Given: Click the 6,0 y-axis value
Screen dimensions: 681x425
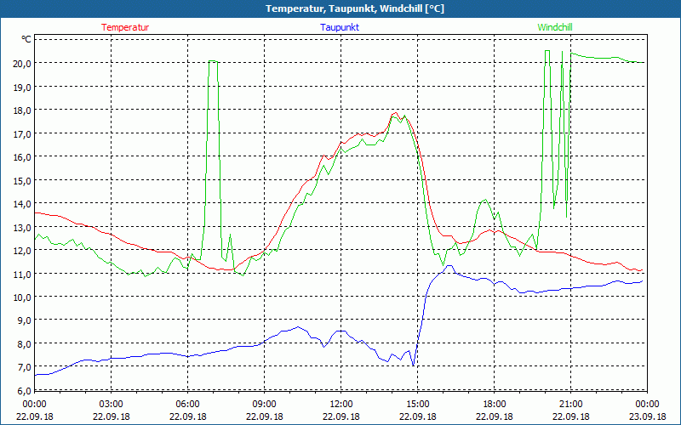Looking at the screenshot, I should 24,391.
